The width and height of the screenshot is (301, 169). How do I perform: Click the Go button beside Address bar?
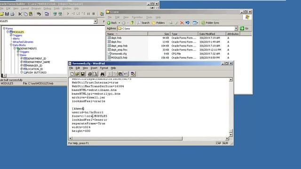pyautogui.click(x=245, y=28)
